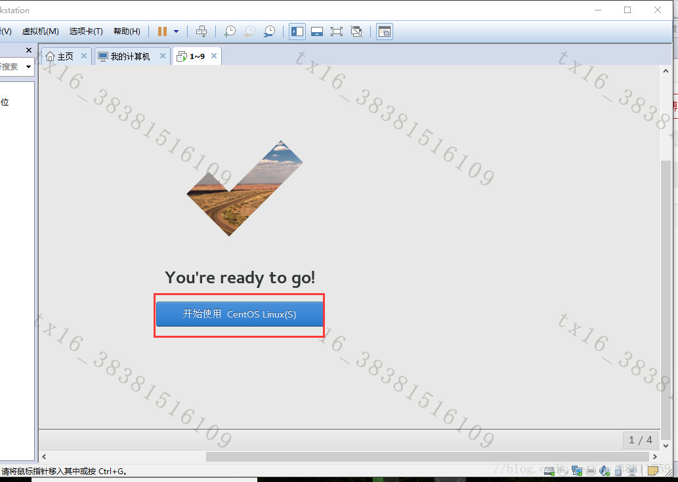678x482 pixels.
Task: Click the hard disk status bar icon
Action: pos(549,471)
